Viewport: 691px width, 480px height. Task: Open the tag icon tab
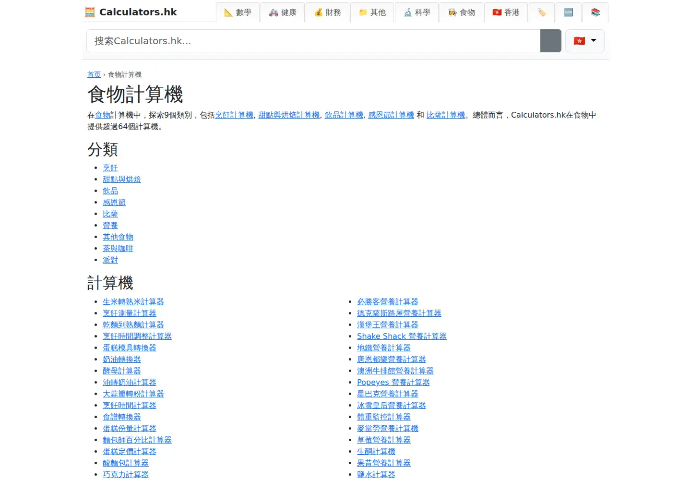point(542,12)
